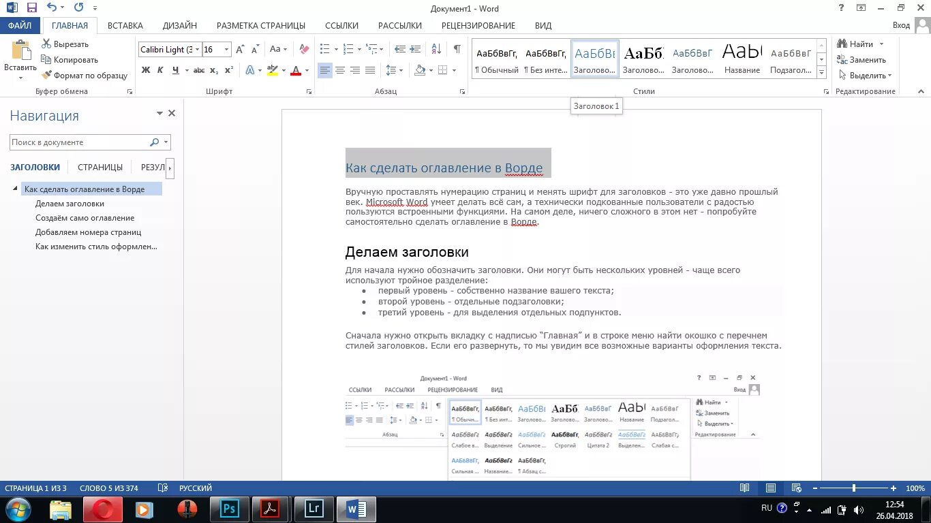Toggle bold Ж formatting
Image resolution: width=931 pixels, height=523 pixels.
click(x=145, y=70)
